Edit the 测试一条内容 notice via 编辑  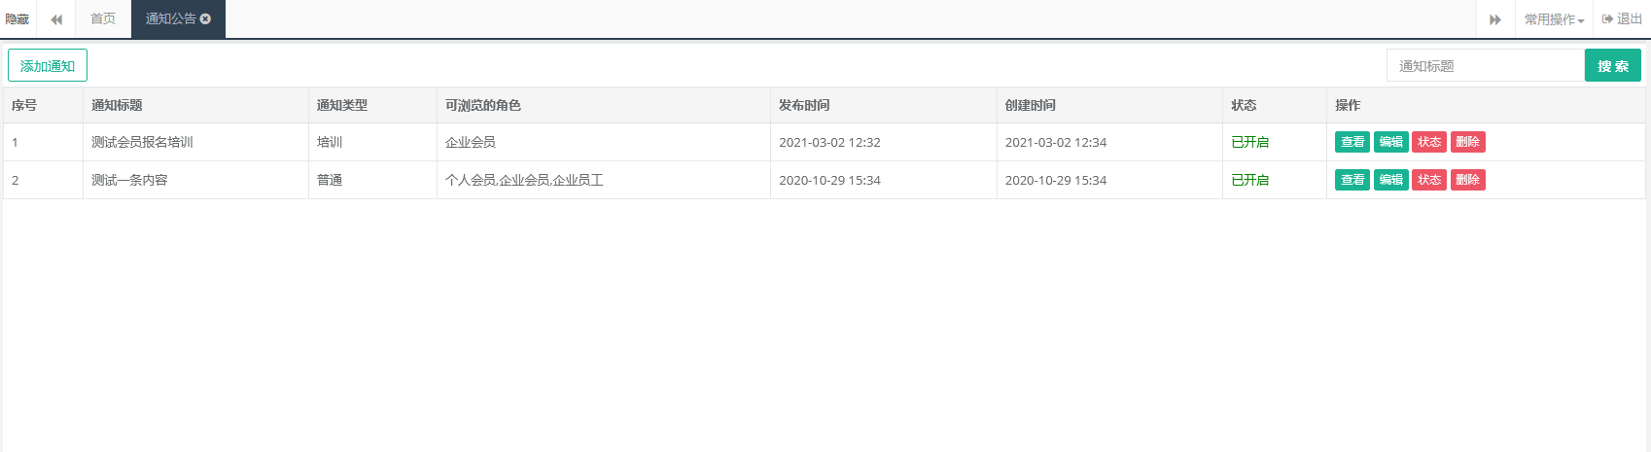[1390, 180]
